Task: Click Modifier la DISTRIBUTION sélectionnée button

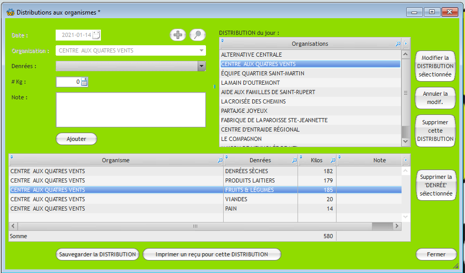Action: click(x=436, y=66)
